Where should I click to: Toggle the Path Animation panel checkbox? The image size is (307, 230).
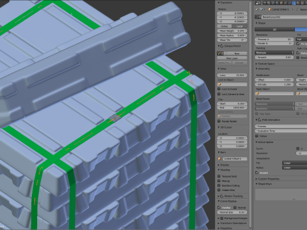[260, 120]
